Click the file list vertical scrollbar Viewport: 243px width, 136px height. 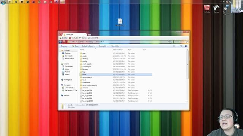tap(188, 76)
